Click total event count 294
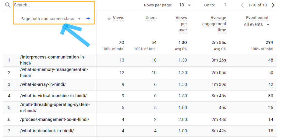 269,43
